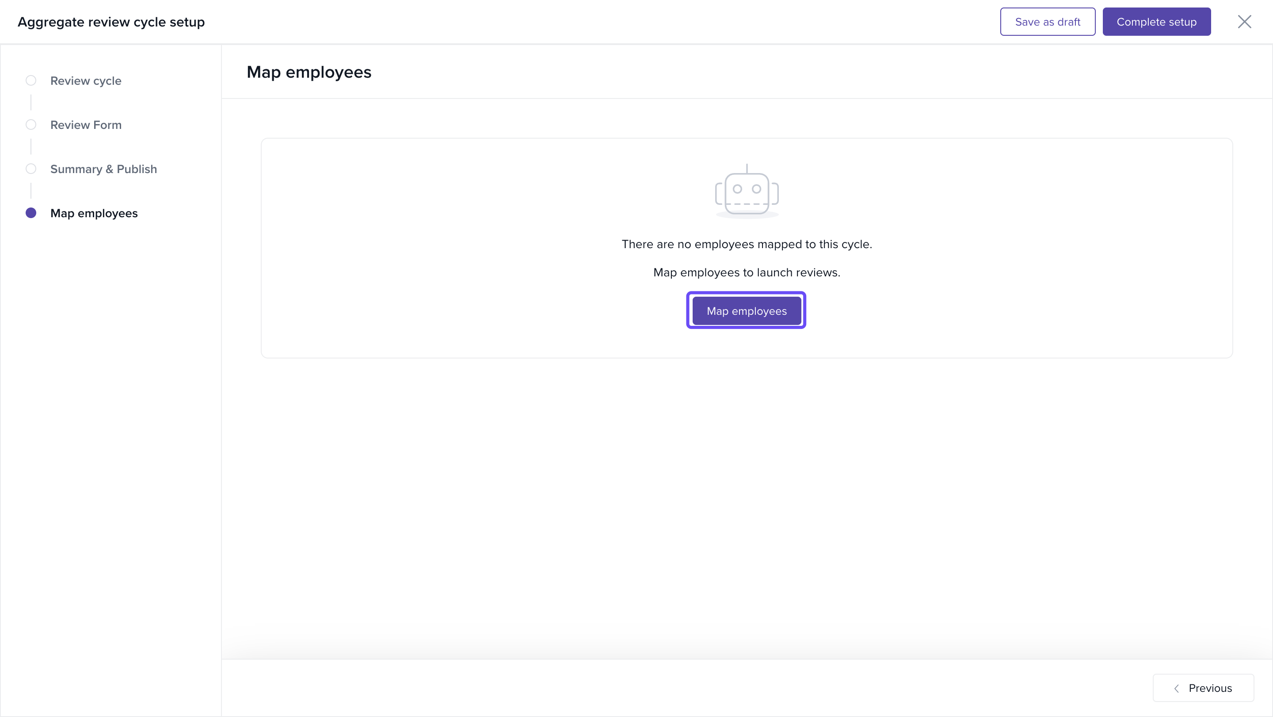Select the Review Form step circle
1273x717 pixels.
coord(30,125)
